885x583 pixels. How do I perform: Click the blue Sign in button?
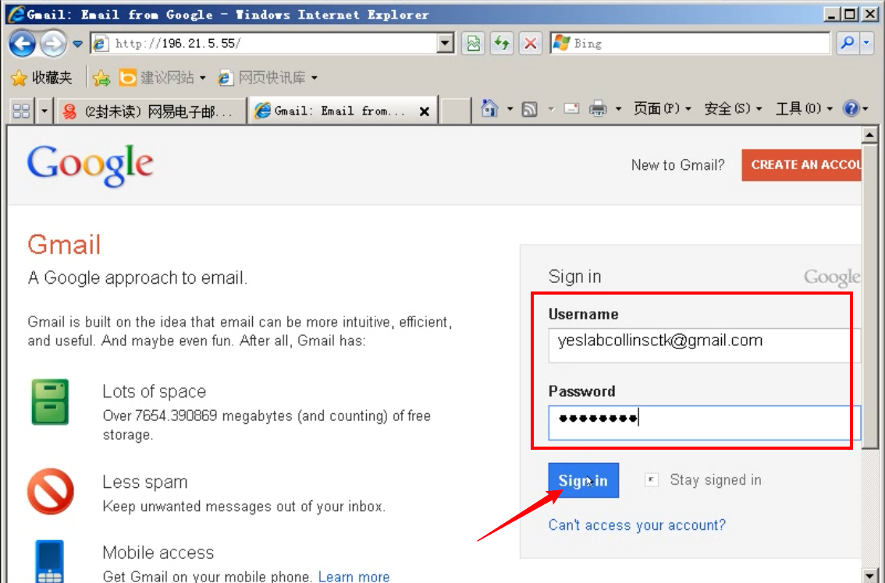click(583, 480)
